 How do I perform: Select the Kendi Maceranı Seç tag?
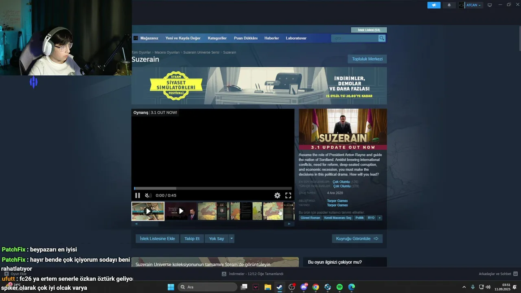pyautogui.click(x=337, y=218)
